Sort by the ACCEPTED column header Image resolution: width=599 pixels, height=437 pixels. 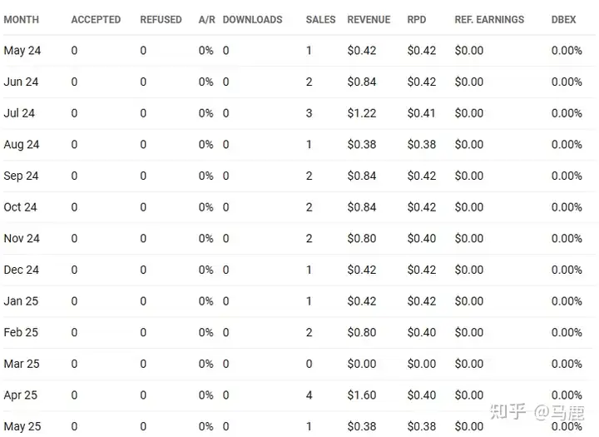(x=96, y=19)
